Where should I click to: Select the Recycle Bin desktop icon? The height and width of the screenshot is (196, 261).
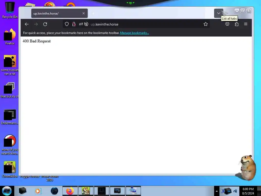pyautogui.click(x=10, y=10)
